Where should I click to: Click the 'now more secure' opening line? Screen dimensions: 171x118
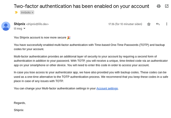click(40, 38)
